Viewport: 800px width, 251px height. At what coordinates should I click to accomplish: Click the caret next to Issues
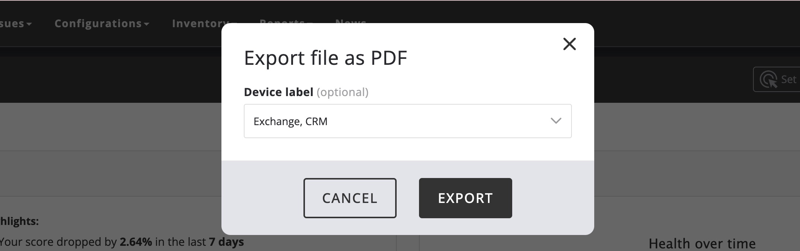point(29,24)
